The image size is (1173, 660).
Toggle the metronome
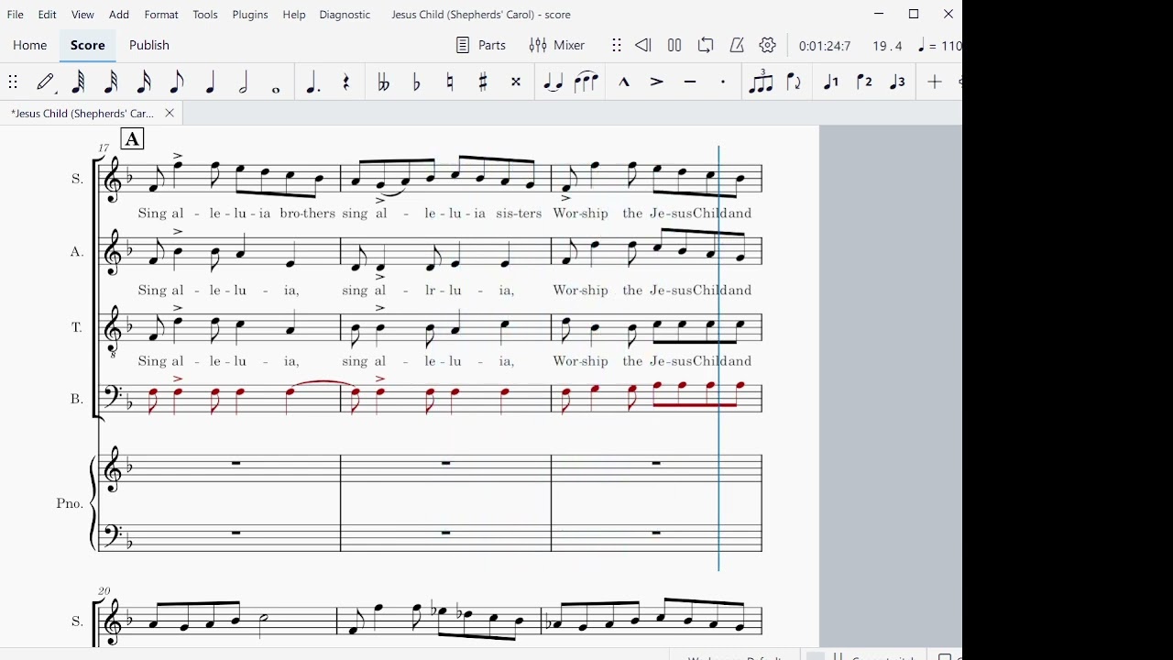tap(737, 45)
